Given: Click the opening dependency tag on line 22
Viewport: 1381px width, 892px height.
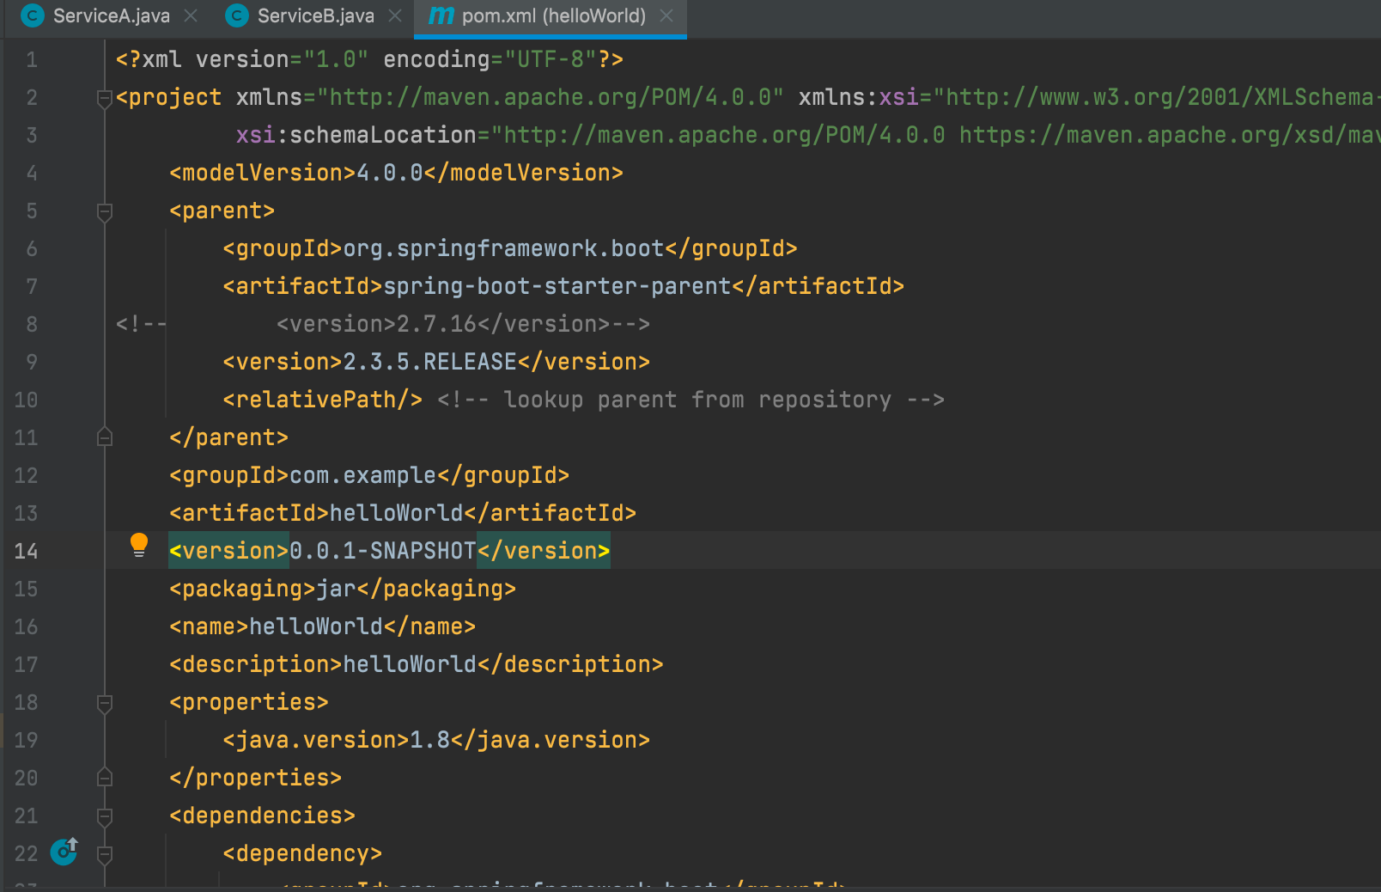Looking at the screenshot, I should 302,854.
